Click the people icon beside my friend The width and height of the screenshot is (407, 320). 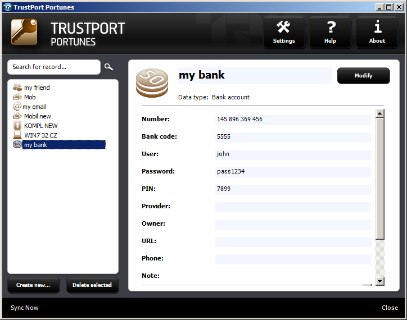point(17,87)
